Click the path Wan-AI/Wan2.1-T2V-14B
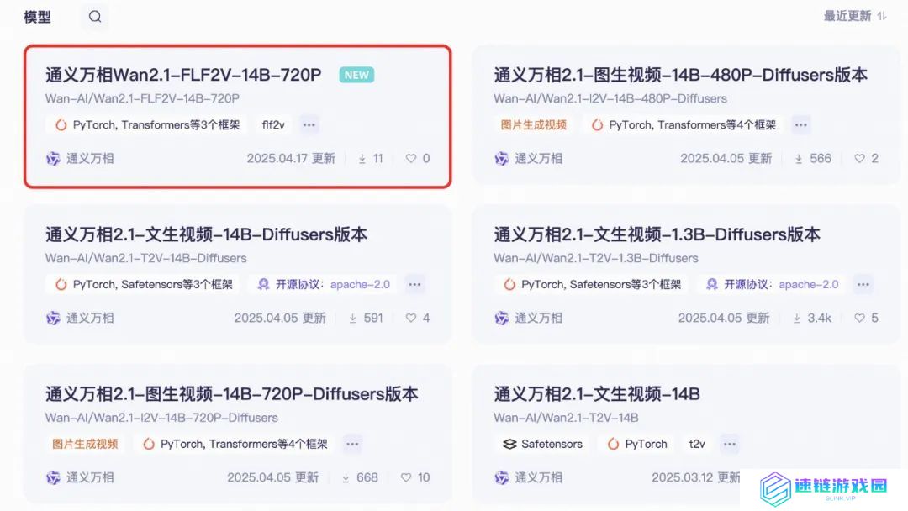 tap(567, 419)
